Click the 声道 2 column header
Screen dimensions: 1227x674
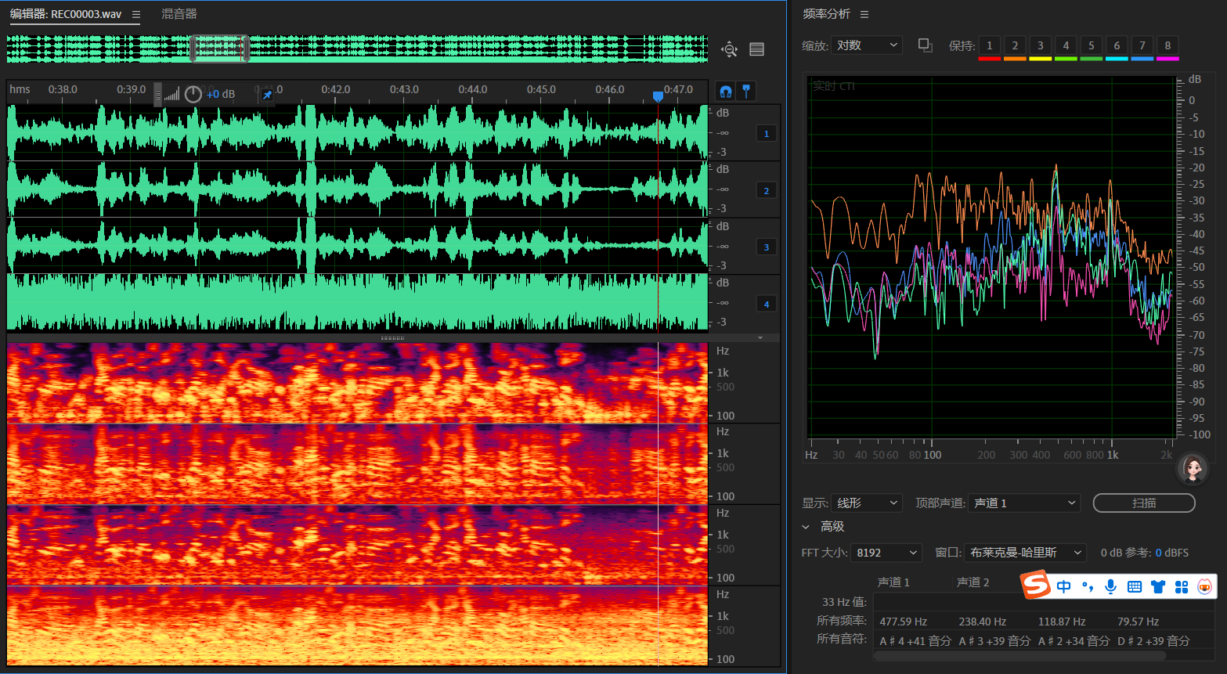(x=973, y=582)
